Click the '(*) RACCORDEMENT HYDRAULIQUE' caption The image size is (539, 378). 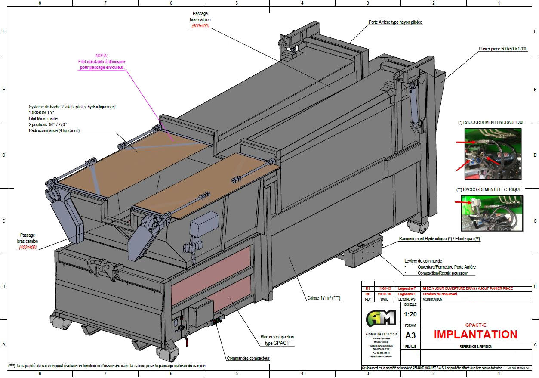point(491,122)
